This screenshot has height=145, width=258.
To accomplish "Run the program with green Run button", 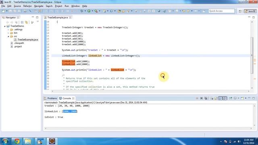I will point(89,11).
